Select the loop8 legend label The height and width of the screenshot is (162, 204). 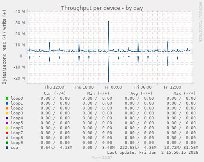(x=17, y=138)
